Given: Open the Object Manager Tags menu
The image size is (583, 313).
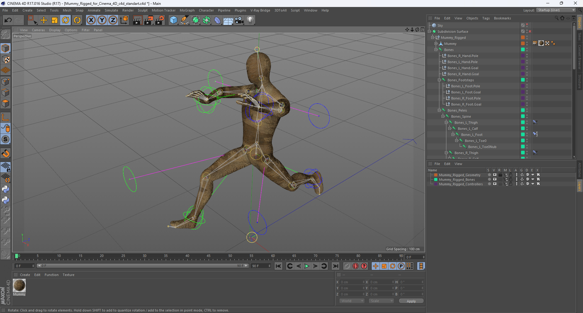Looking at the screenshot, I should (486, 18).
